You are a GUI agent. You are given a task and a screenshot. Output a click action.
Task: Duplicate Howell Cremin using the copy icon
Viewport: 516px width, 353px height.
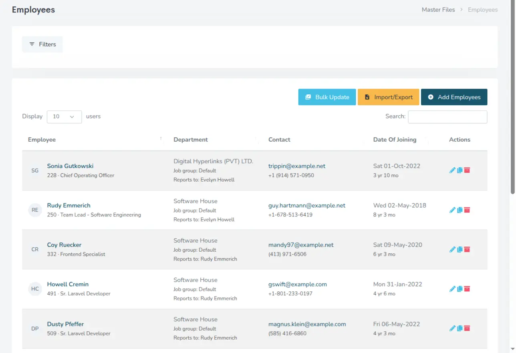tap(460, 289)
